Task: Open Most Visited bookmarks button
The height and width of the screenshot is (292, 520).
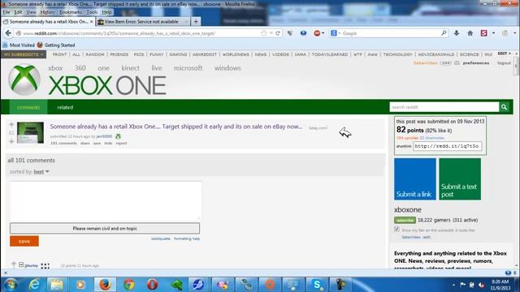Action: [x=19, y=45]
